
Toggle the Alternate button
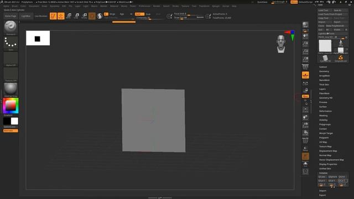pyautogui.click(x=11, y=130)
